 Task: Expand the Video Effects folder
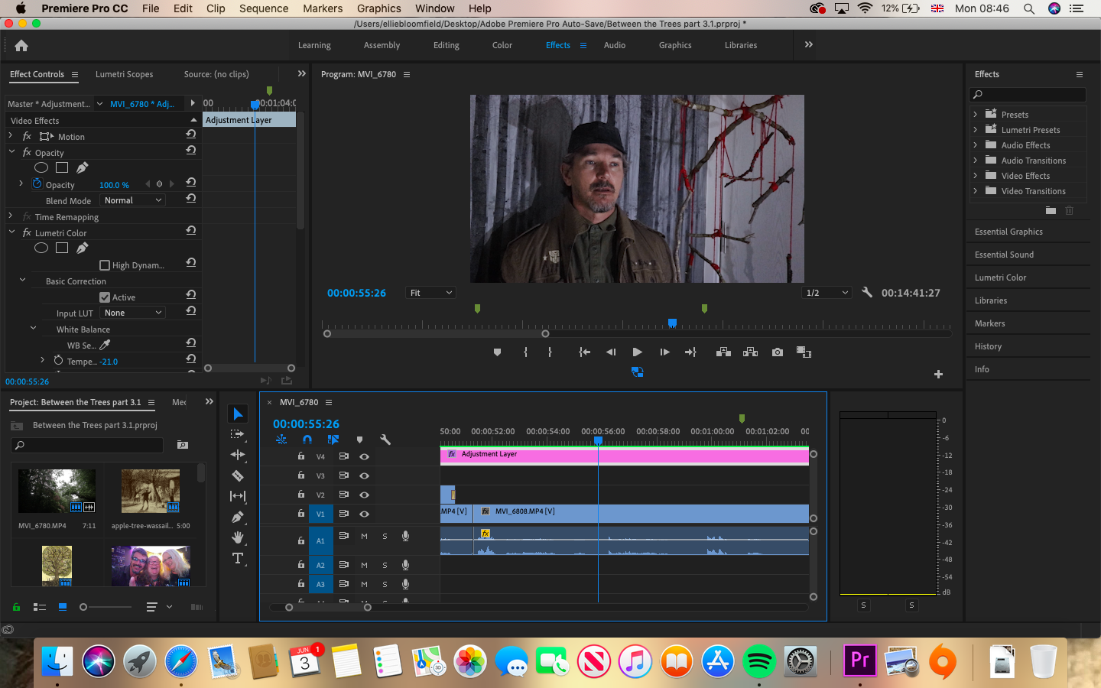coord(976,176)
